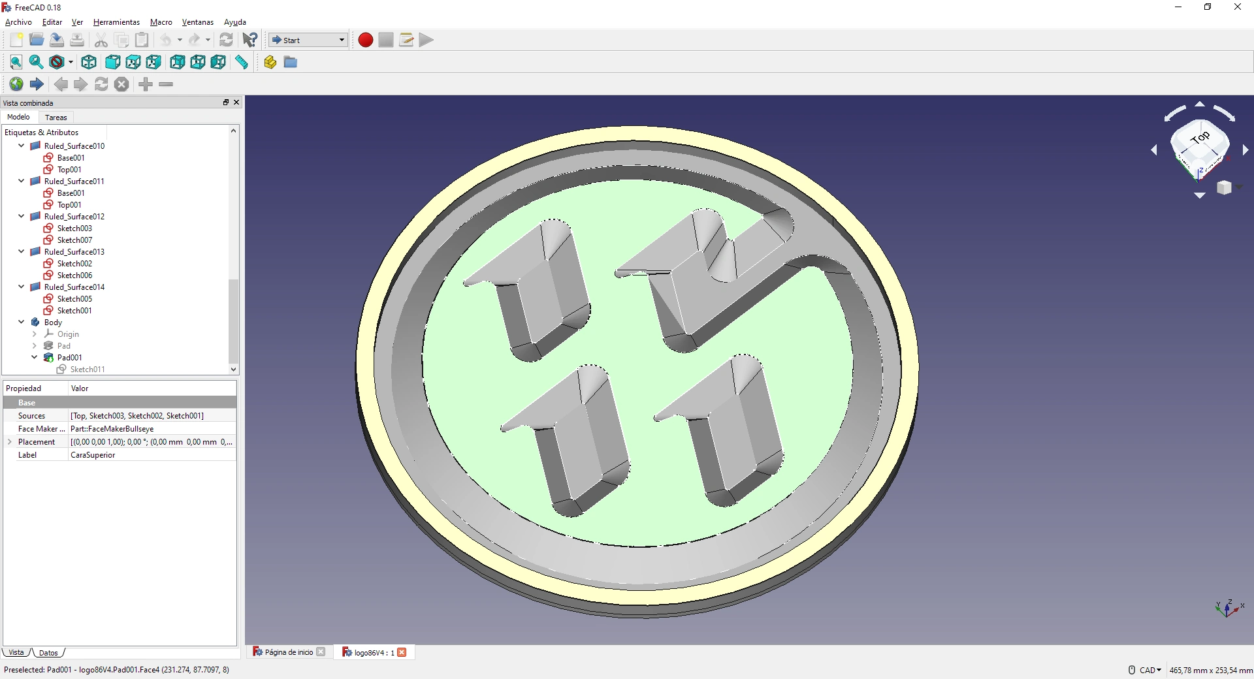Open the Archivo menu
The width and height of the screenshot is (1254, 679).
pyautogui.click(x=18, y=22)
